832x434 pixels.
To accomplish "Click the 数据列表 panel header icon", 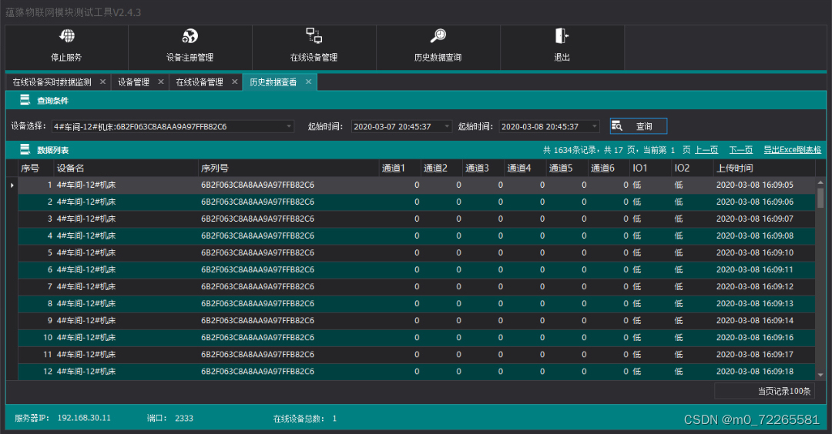I will click(x=25, y=149).
